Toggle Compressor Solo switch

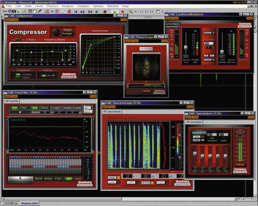17,39
